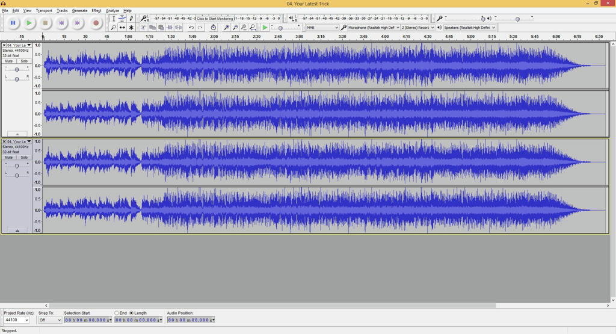Click the Undo arrow icon
The image size is (616, 334).
coord(191,28)
